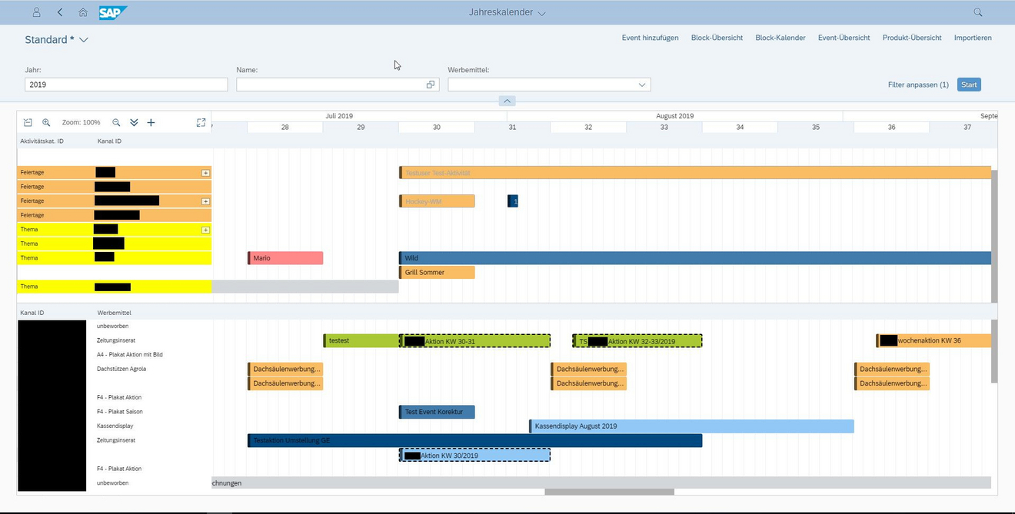Collapse the filter bar header
Screen dimensions: 1015x514
(x=507, y=101)
